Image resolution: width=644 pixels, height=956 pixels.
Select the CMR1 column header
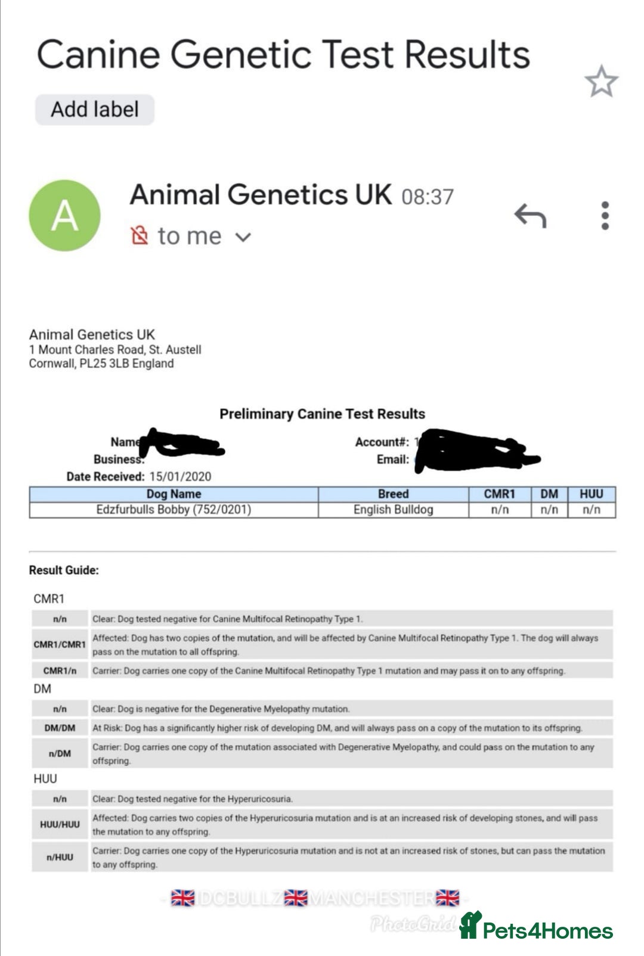point(499,494)
